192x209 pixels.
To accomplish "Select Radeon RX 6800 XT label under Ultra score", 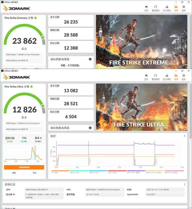I will 24,129.
